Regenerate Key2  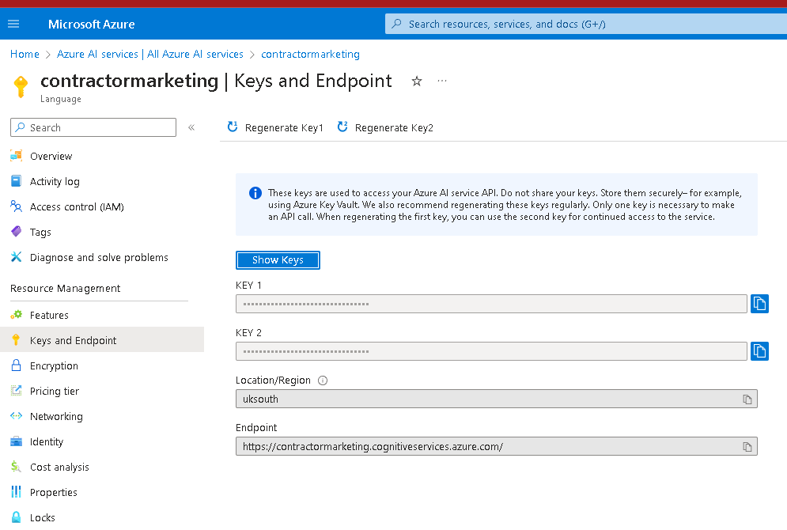tap(385, 127)
